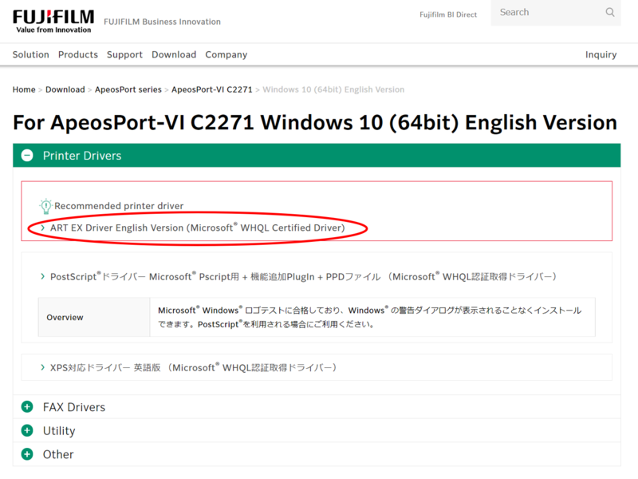The width and height of the screenshot is (638, 479).
Task: Click the plus icon beside Other
Action: point(27,454)
